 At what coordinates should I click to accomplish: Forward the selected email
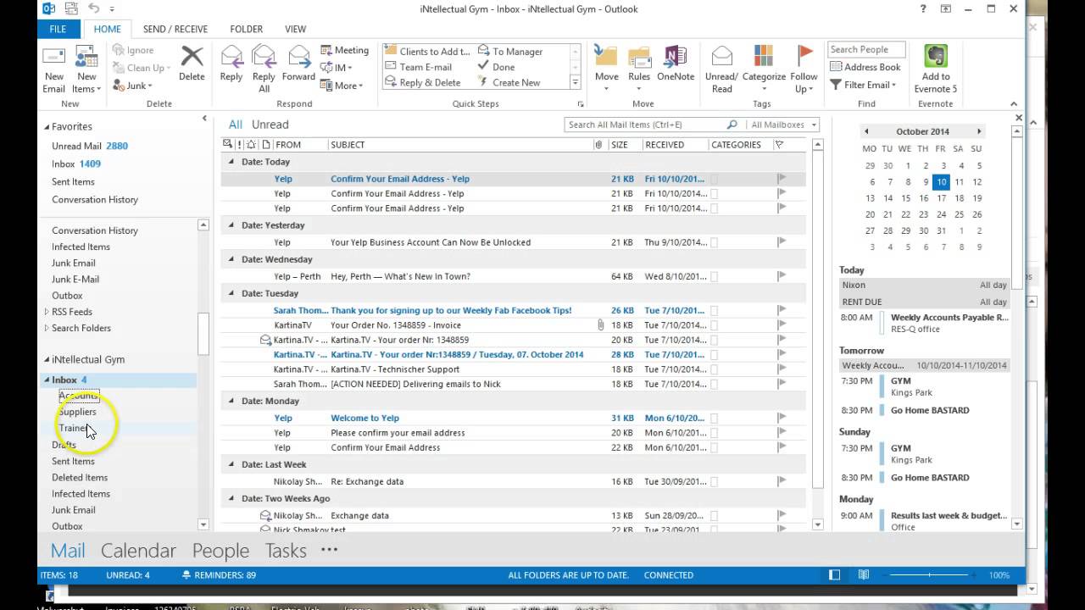tap(298, 64)
